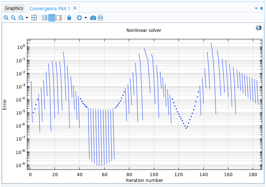Click the Zoom Out magnifier icon
This screenshot has width=266, height=187.
click(x=13, y=17)
